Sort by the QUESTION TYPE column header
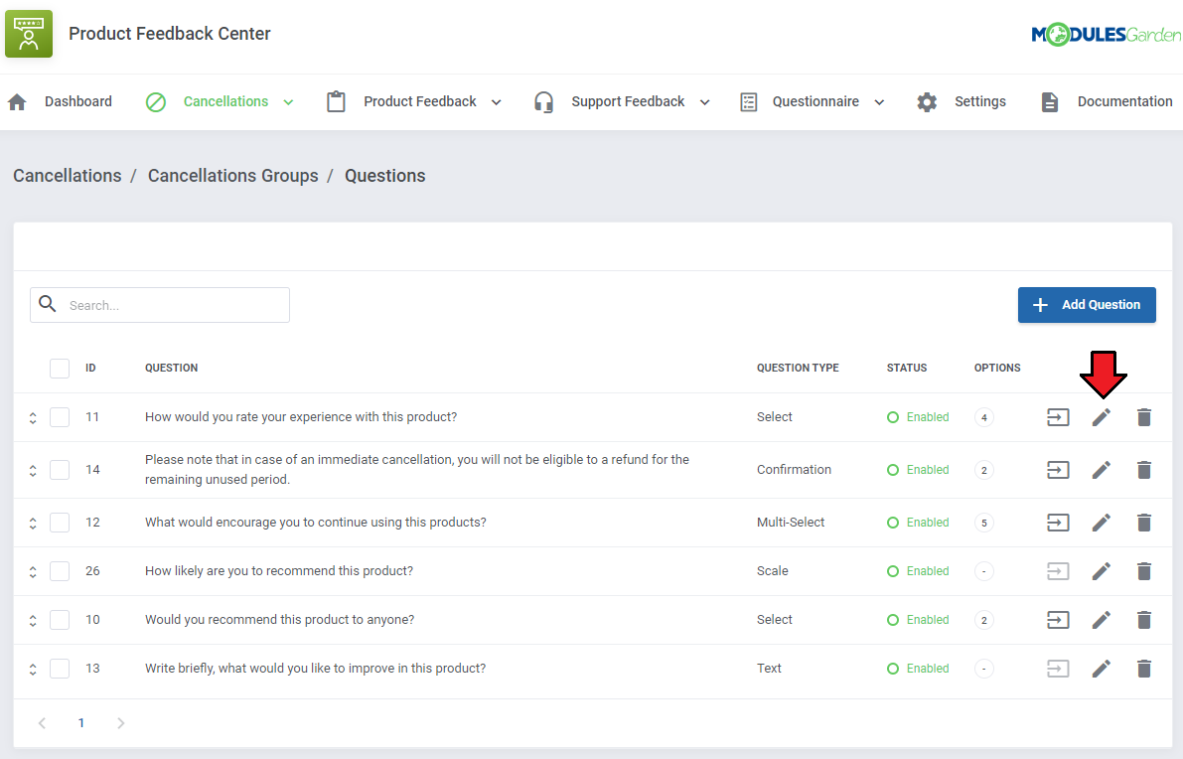Image resolution: width=1183 pixels, height=759 pixels. click(x=798, y=369)
